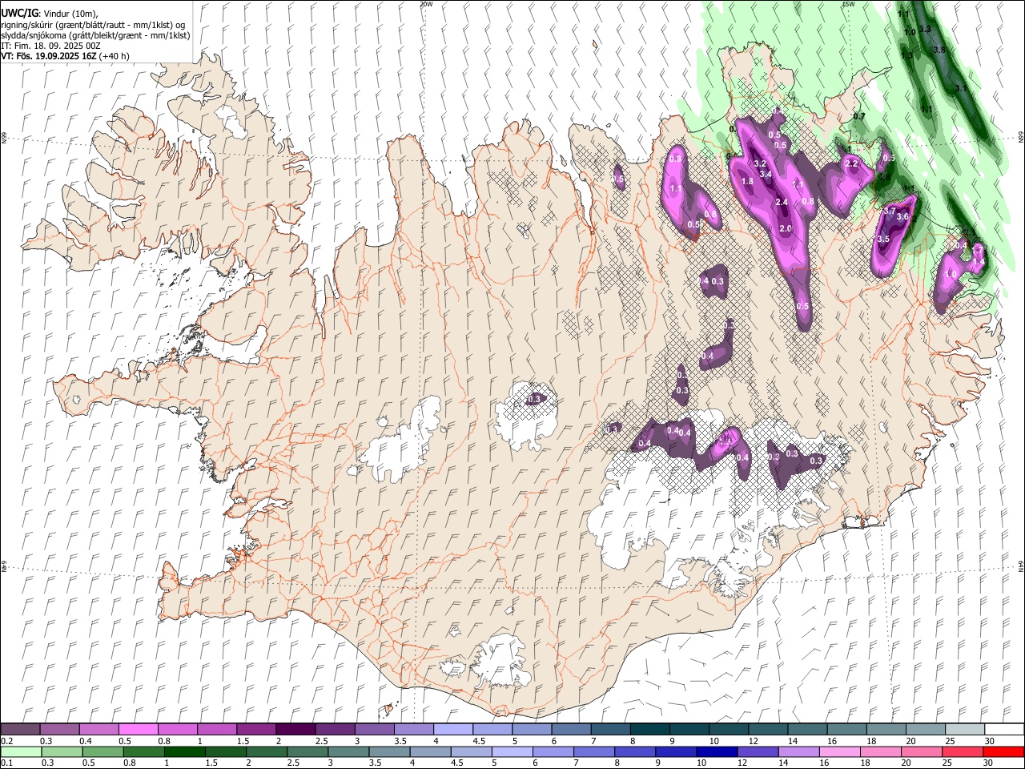This screenshot has width=1025, height=769.
Task: Click the 'rigning/skúrir' legend description line
Action: click(94, 24)
